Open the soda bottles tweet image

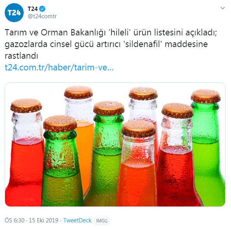[x=115, y=145]
